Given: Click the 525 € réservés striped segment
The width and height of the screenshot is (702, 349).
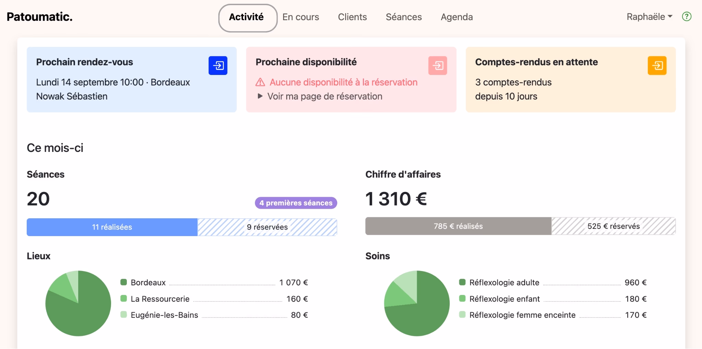Looking at the screenshot, I should tap(614, 226).
